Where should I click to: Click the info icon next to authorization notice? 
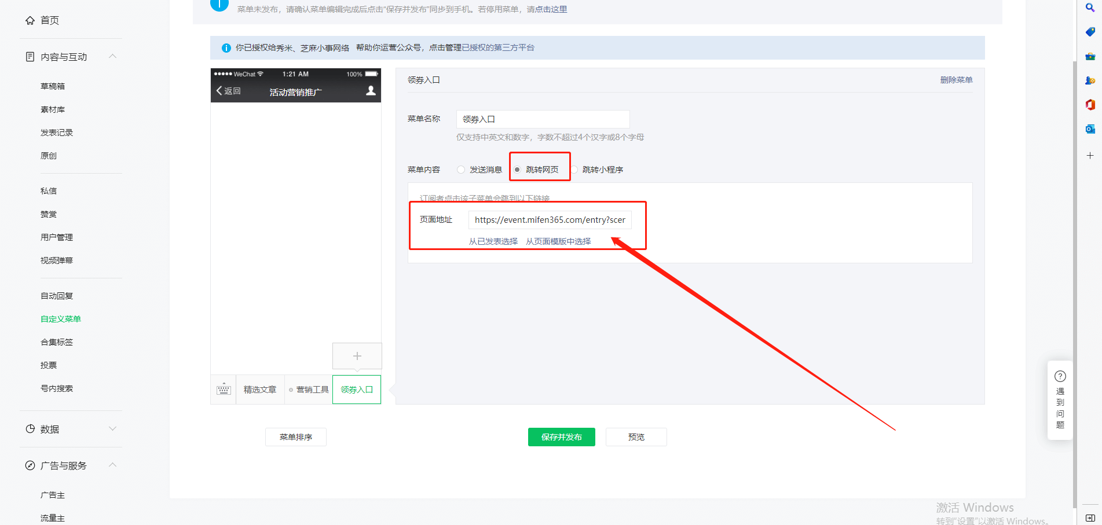pyautogui.click(x=226, y=48)
